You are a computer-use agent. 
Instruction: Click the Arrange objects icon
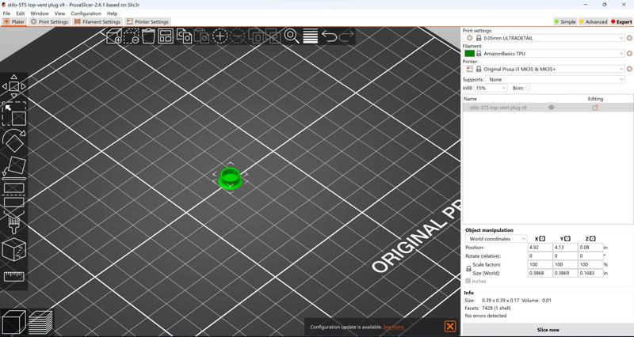pyautogui.click(x=166, y=36)
